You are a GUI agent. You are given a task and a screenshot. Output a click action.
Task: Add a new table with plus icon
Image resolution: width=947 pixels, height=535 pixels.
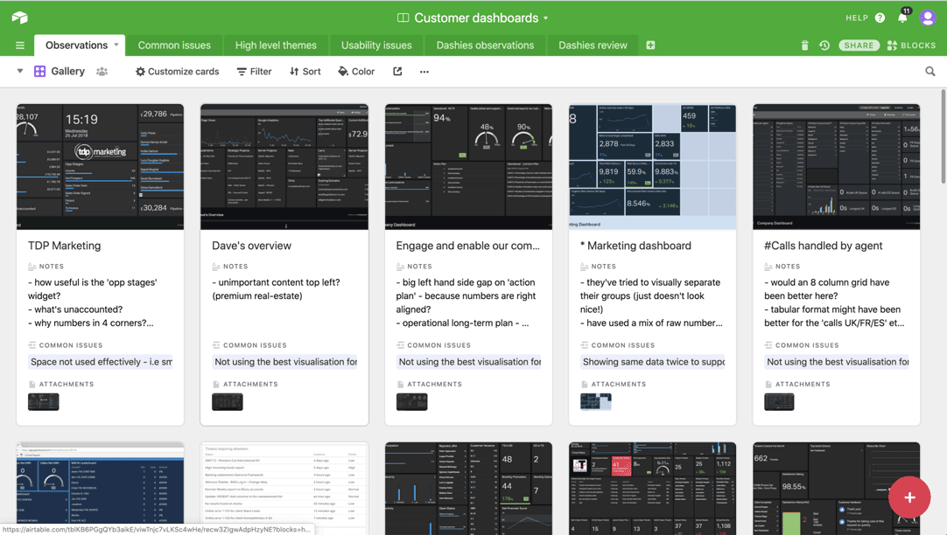[x=650, y=45]
